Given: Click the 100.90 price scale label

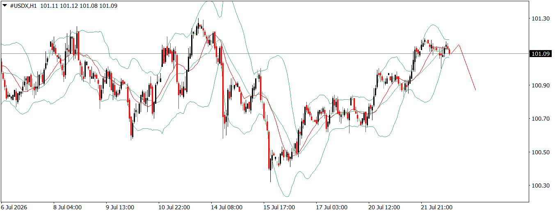Looking at the screenshot, I should point(540,85).
